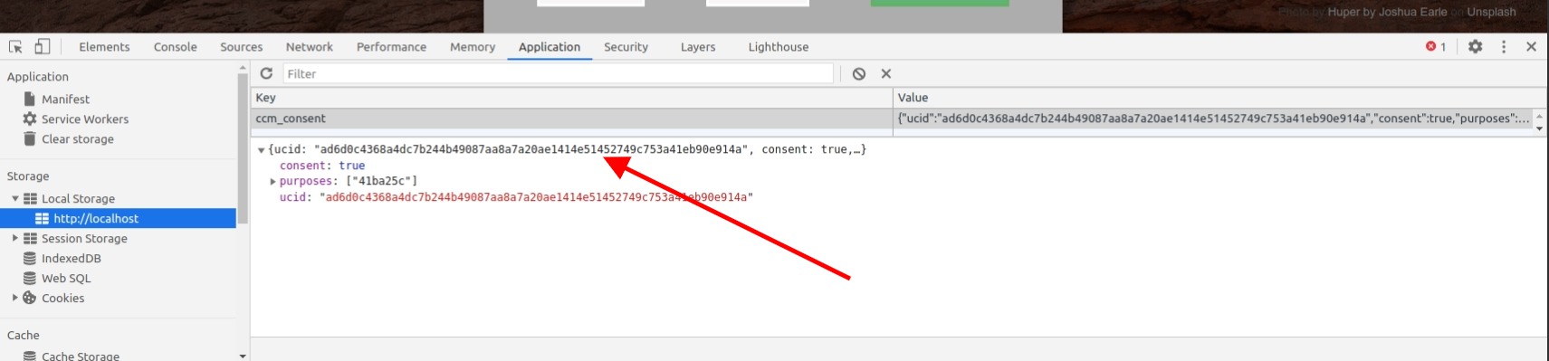Switch to the Console tab
This screenshot has width=1549, height=361.
[x=175, y=47]
